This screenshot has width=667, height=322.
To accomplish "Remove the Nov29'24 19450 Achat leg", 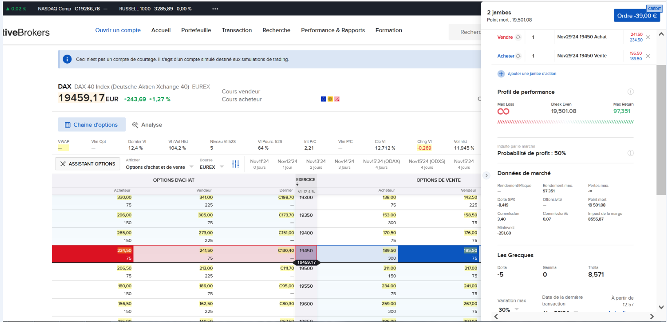I will click(648, 37).
